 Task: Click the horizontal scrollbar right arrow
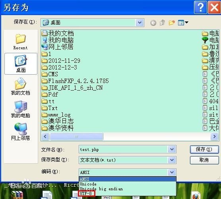coord(215,136)
